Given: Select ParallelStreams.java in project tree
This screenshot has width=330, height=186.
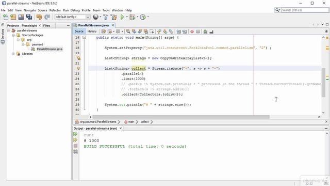Looking at the screenshot, I should [x=49, y=49].
